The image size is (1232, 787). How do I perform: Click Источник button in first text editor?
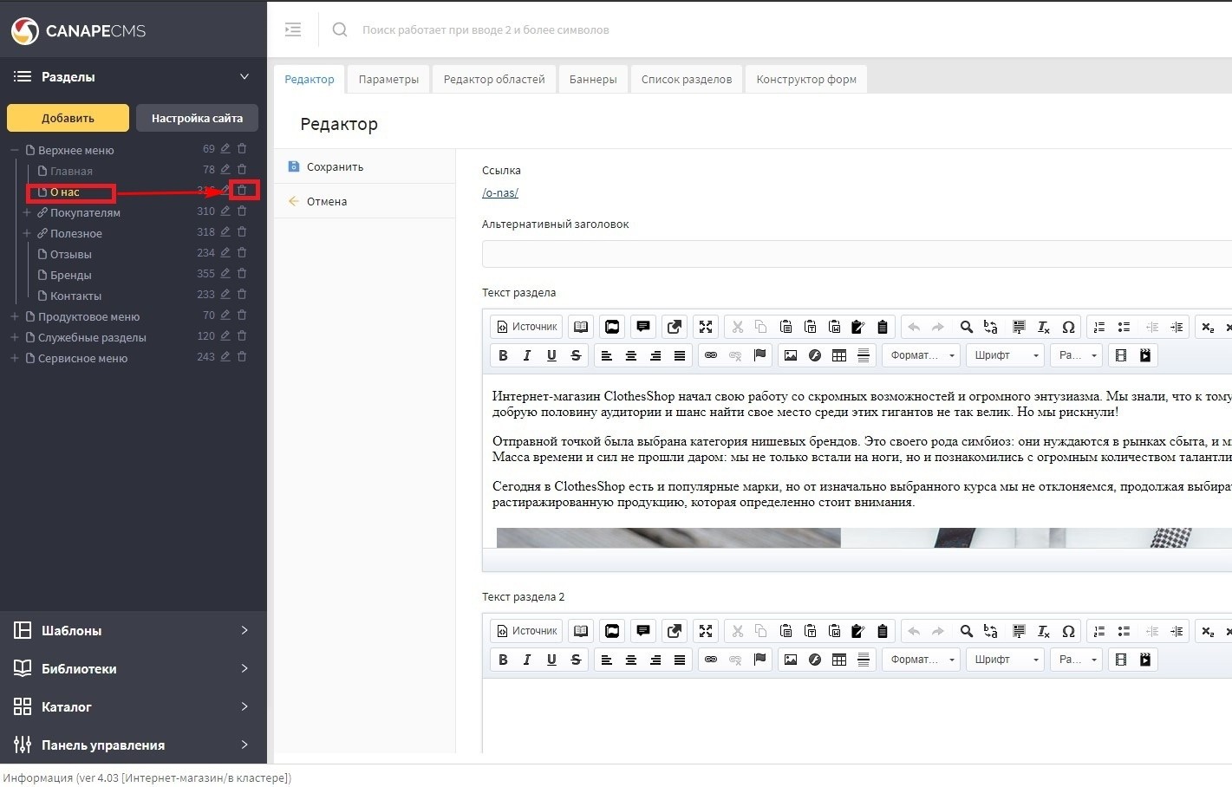tap(526, 327)
